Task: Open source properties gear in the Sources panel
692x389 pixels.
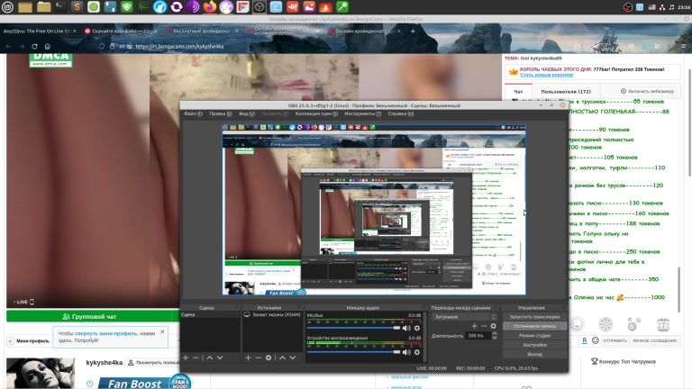Action: 269,357
